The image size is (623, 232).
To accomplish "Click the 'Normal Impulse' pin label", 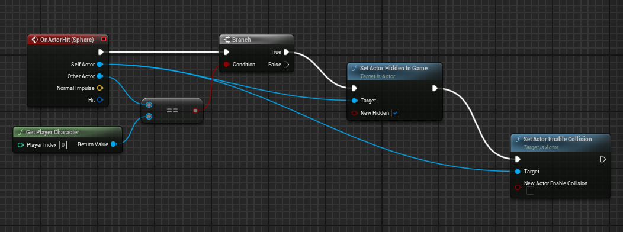I will [76, 88].
